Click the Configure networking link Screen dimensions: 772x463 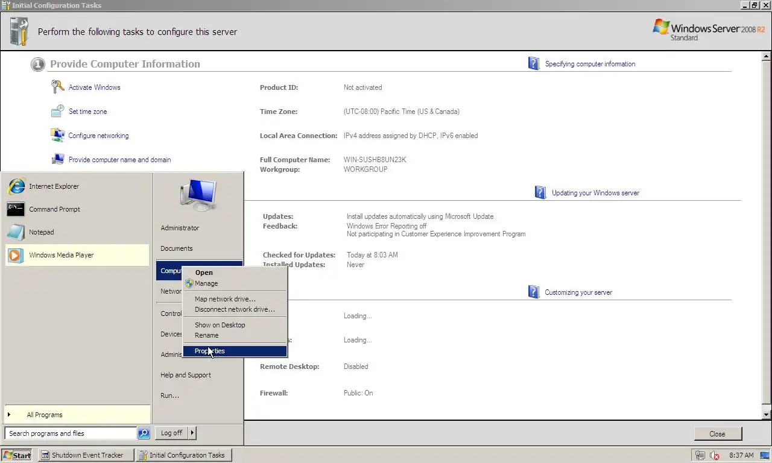98,136
